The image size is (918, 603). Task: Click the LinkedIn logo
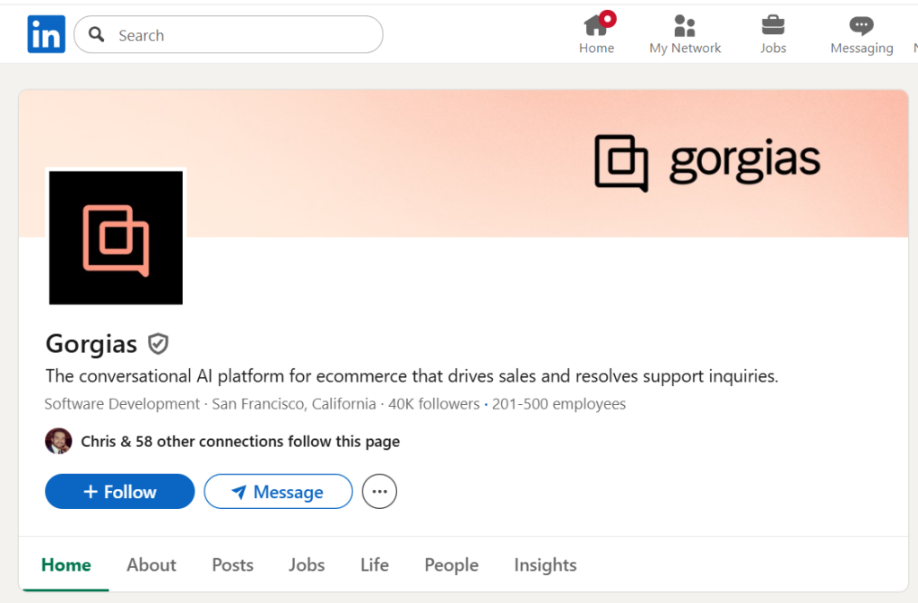(46, 33)
